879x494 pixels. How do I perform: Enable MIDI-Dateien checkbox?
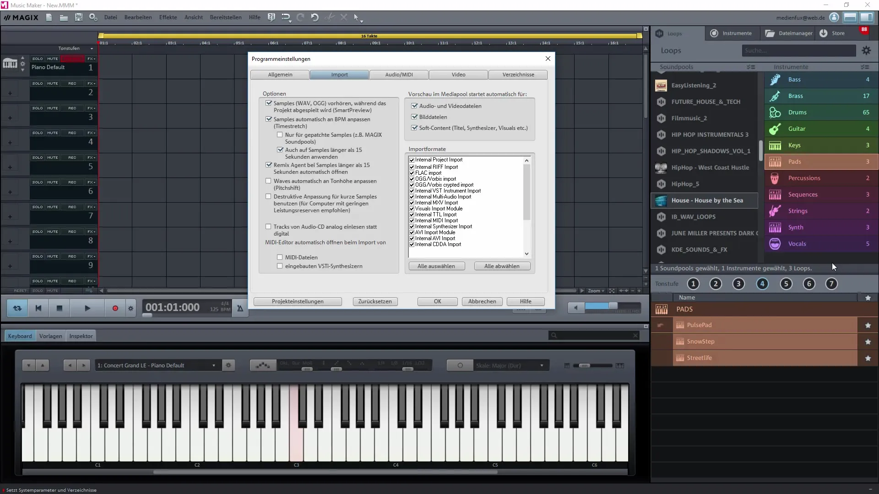pos(280,258)
